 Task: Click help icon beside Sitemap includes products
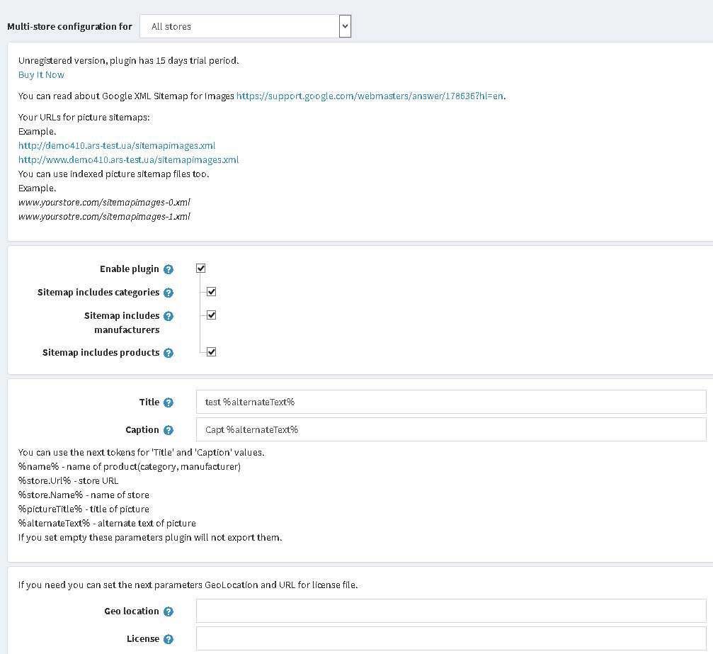(x=169, y=353)
